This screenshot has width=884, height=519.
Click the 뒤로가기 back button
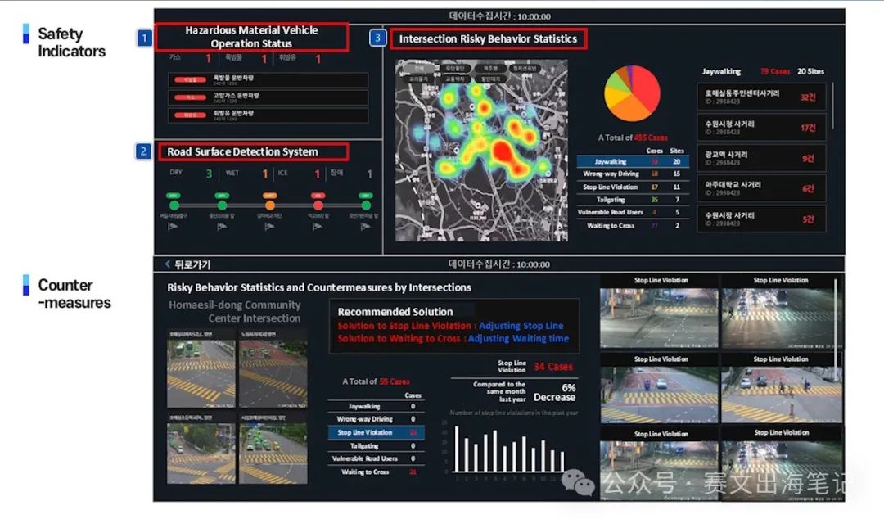click(x=187, y=264)
